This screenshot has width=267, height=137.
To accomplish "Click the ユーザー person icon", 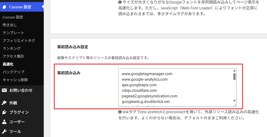I will click(4, 122).
